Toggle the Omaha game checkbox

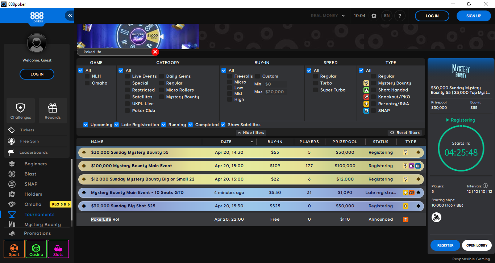coord(87,83)
